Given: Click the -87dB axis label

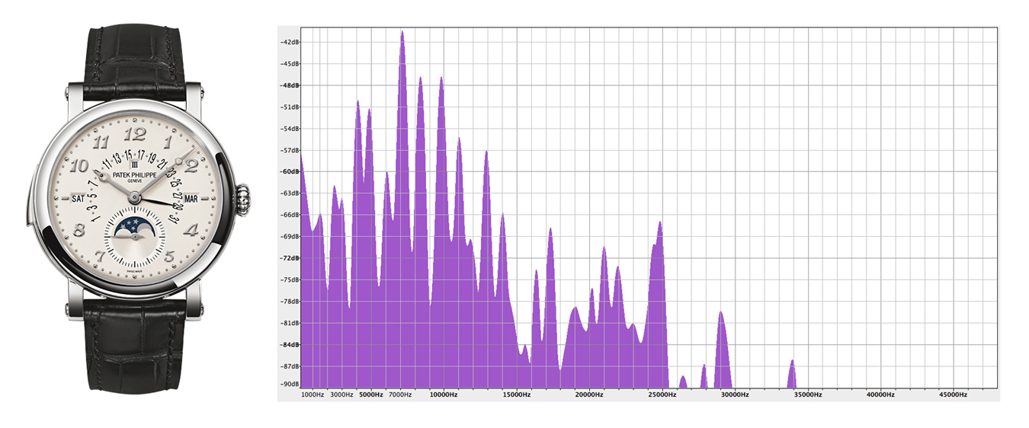Looking at the screenshot, I should pyautogui.click(x=289, y=366).
